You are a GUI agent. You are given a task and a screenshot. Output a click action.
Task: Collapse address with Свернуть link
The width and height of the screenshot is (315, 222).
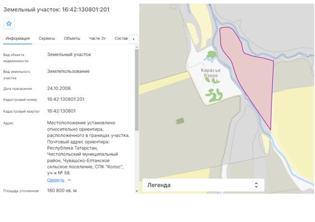(56, 180)
